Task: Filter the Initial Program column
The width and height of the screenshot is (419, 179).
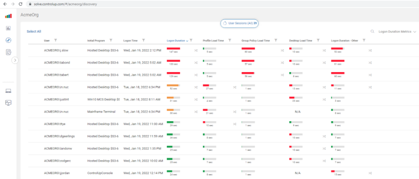Action: point(111,40)
